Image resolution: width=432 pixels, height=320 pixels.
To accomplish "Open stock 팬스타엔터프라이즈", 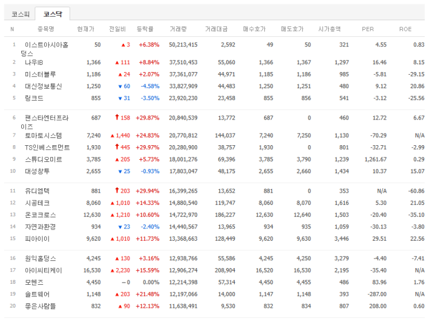I will point(44,122).
